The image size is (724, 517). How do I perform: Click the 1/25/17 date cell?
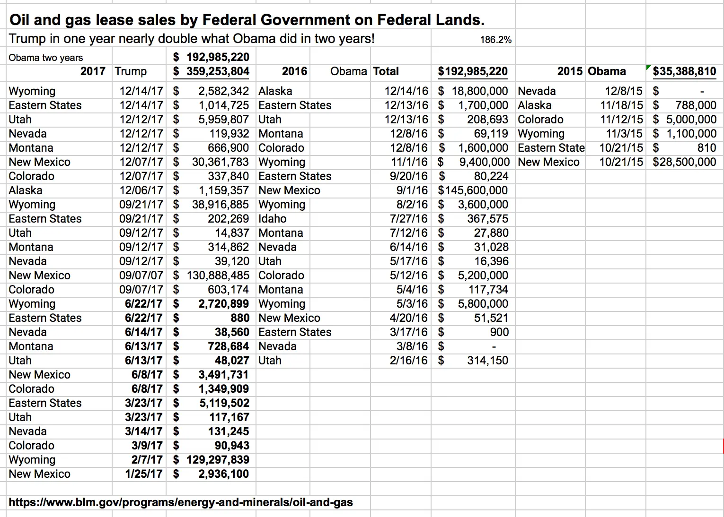143,474
